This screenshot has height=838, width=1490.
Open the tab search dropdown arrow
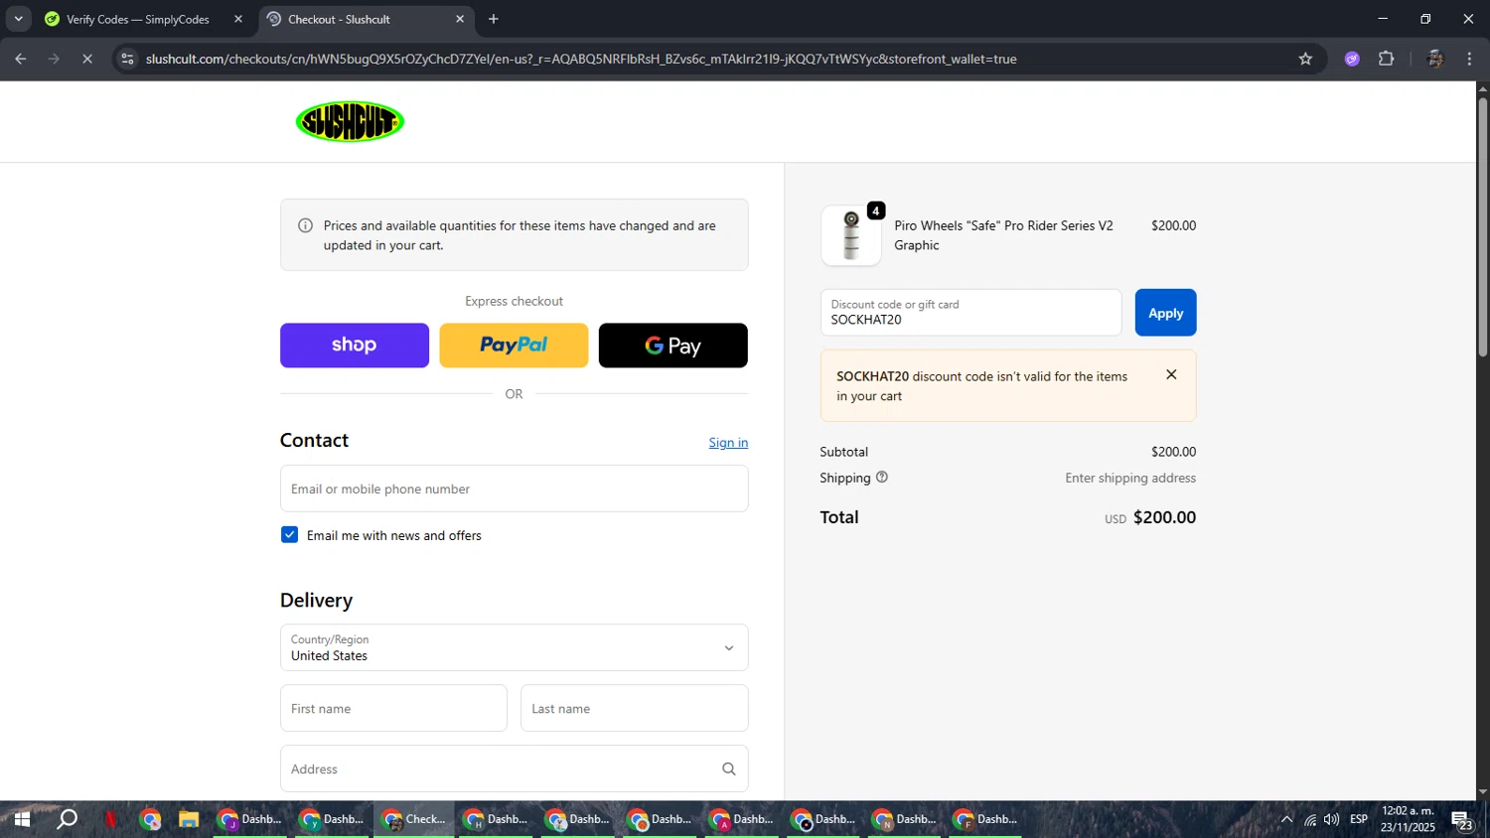point(18,19)
